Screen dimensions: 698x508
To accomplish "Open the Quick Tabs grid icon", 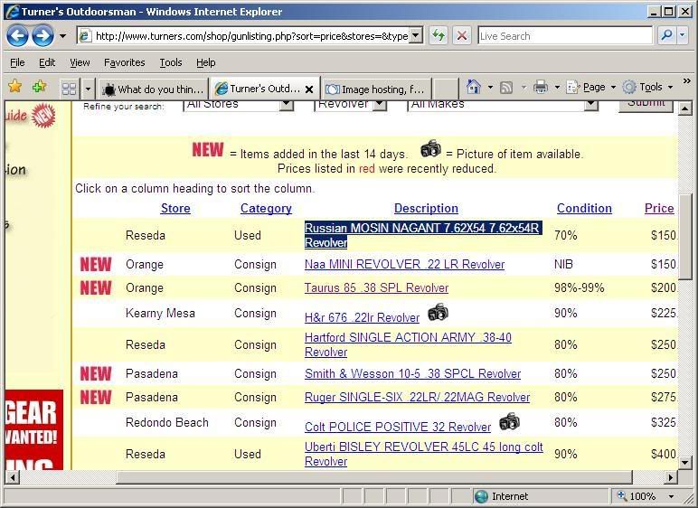I will tap(69, 89).
